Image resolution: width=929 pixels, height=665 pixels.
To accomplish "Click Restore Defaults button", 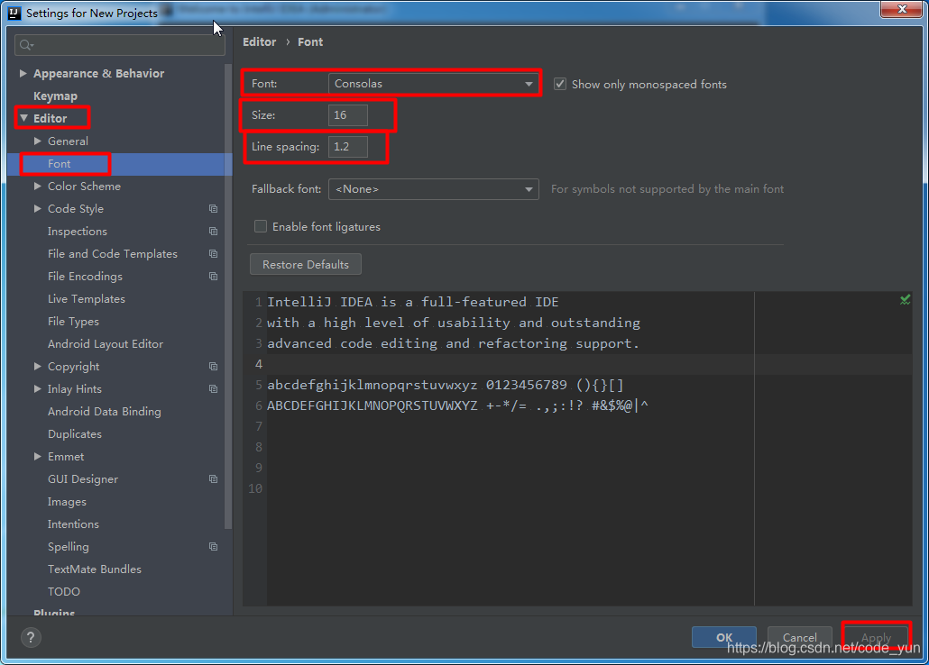I will point(306,264).
